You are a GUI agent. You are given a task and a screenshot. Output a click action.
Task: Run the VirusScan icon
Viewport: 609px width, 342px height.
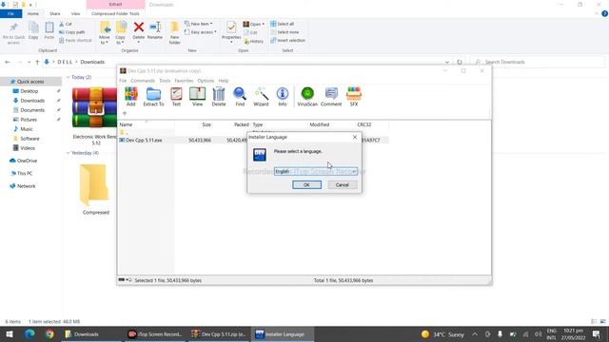point(307,97)
